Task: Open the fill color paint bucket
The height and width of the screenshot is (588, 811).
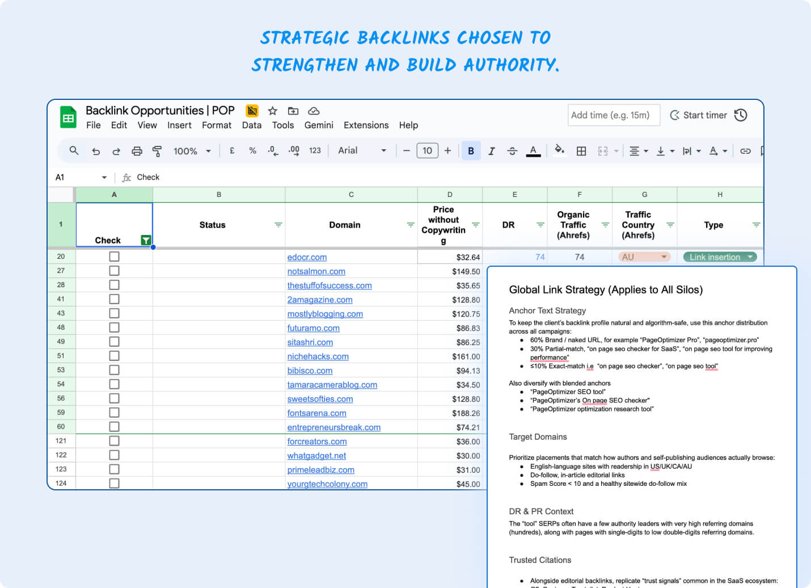Action: tap(559, 150)
